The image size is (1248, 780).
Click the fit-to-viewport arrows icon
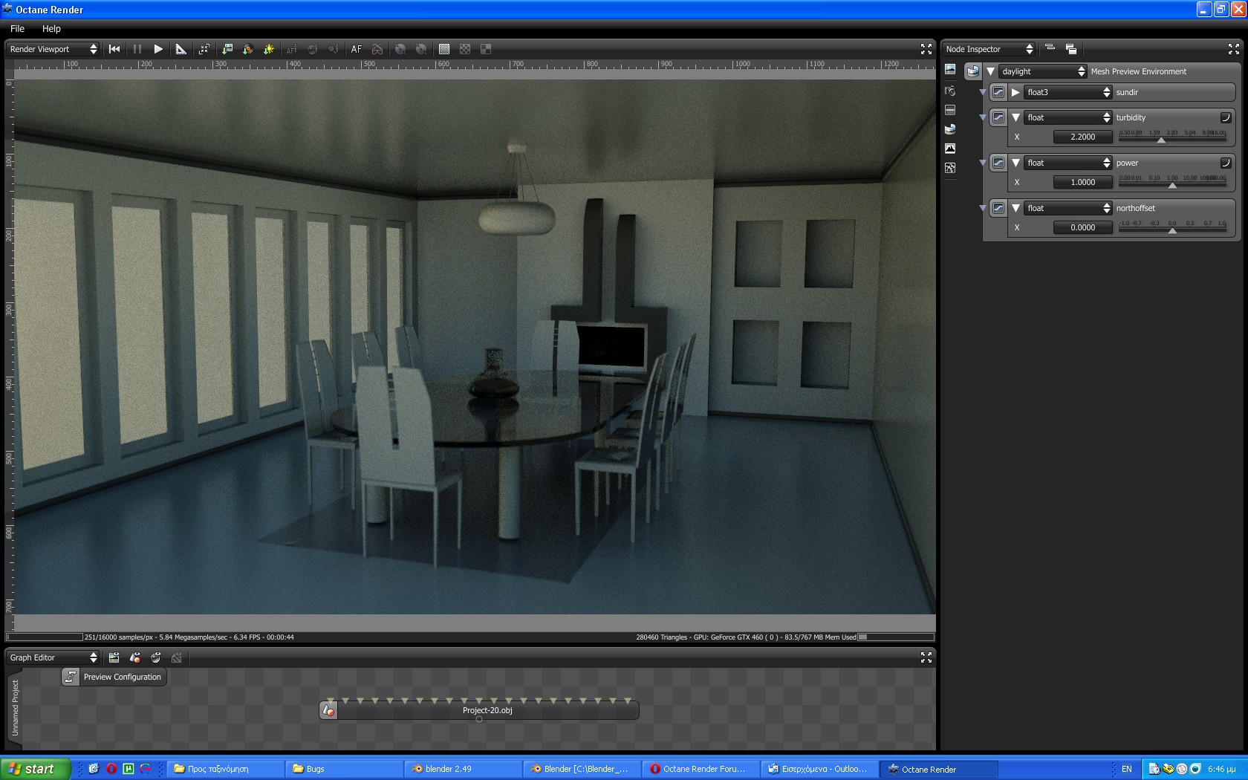pyautogui.click(x=204, y=49)
